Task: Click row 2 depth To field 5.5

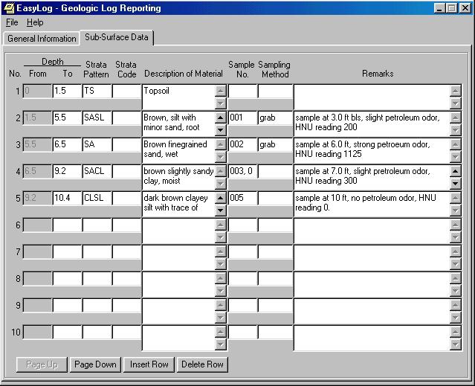Action: click(x=67, y=118)
